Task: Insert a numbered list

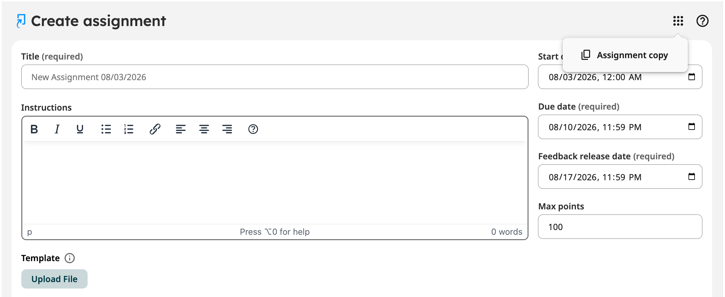Action: click(129, 129)
